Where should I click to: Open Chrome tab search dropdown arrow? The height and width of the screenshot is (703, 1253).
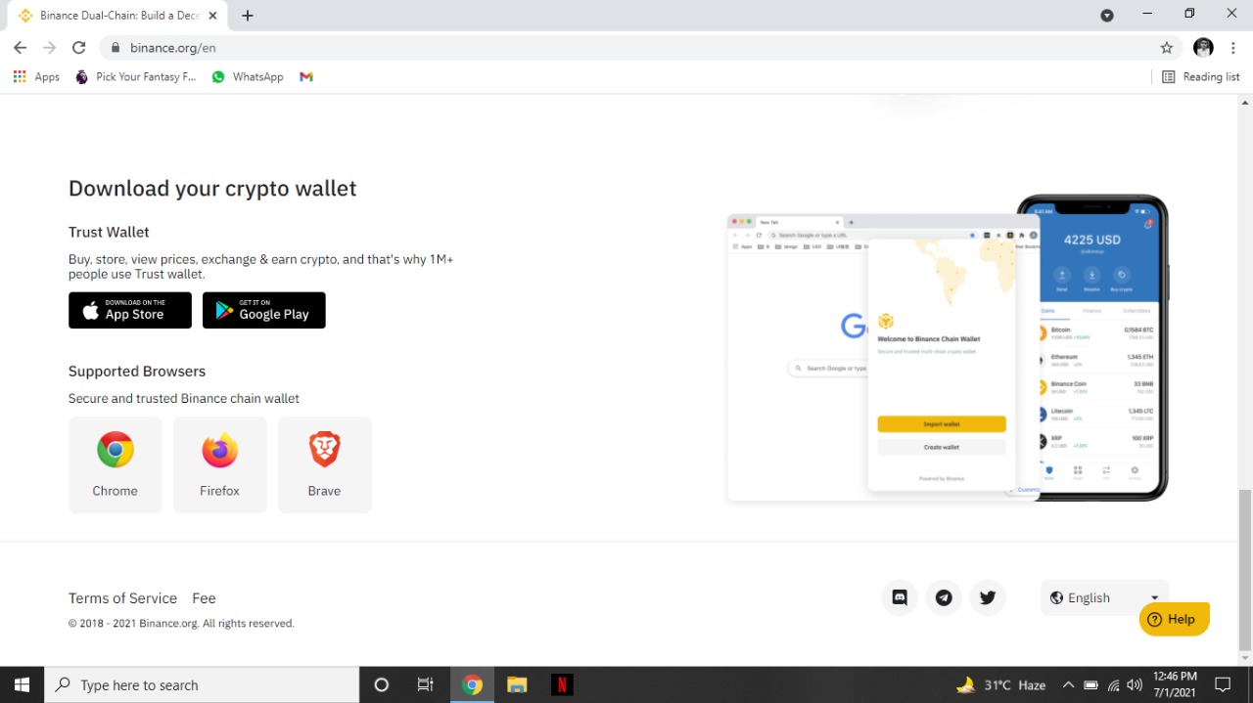click(1107, 15)
